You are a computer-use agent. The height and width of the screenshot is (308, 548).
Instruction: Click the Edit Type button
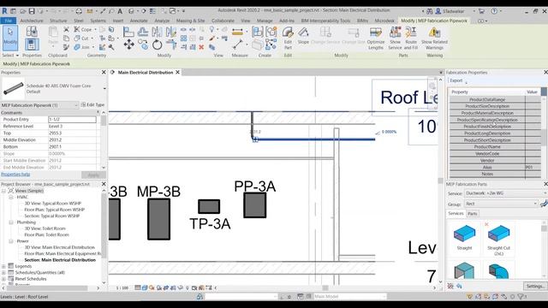point(92,104)
